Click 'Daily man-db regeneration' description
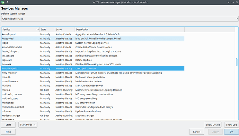This screenshot has width=239, height=136. click(90, 77)
